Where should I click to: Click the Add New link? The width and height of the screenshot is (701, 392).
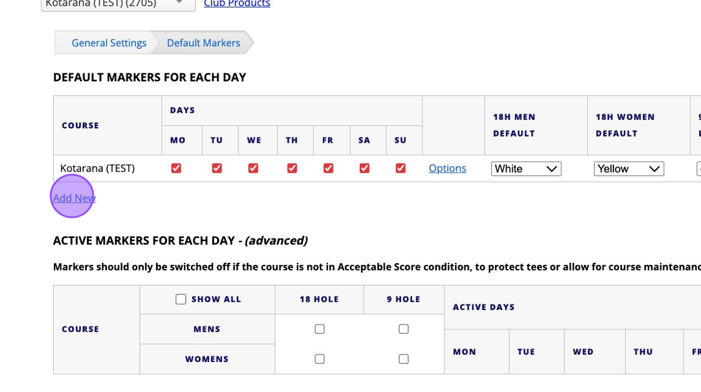coord(74,198)
